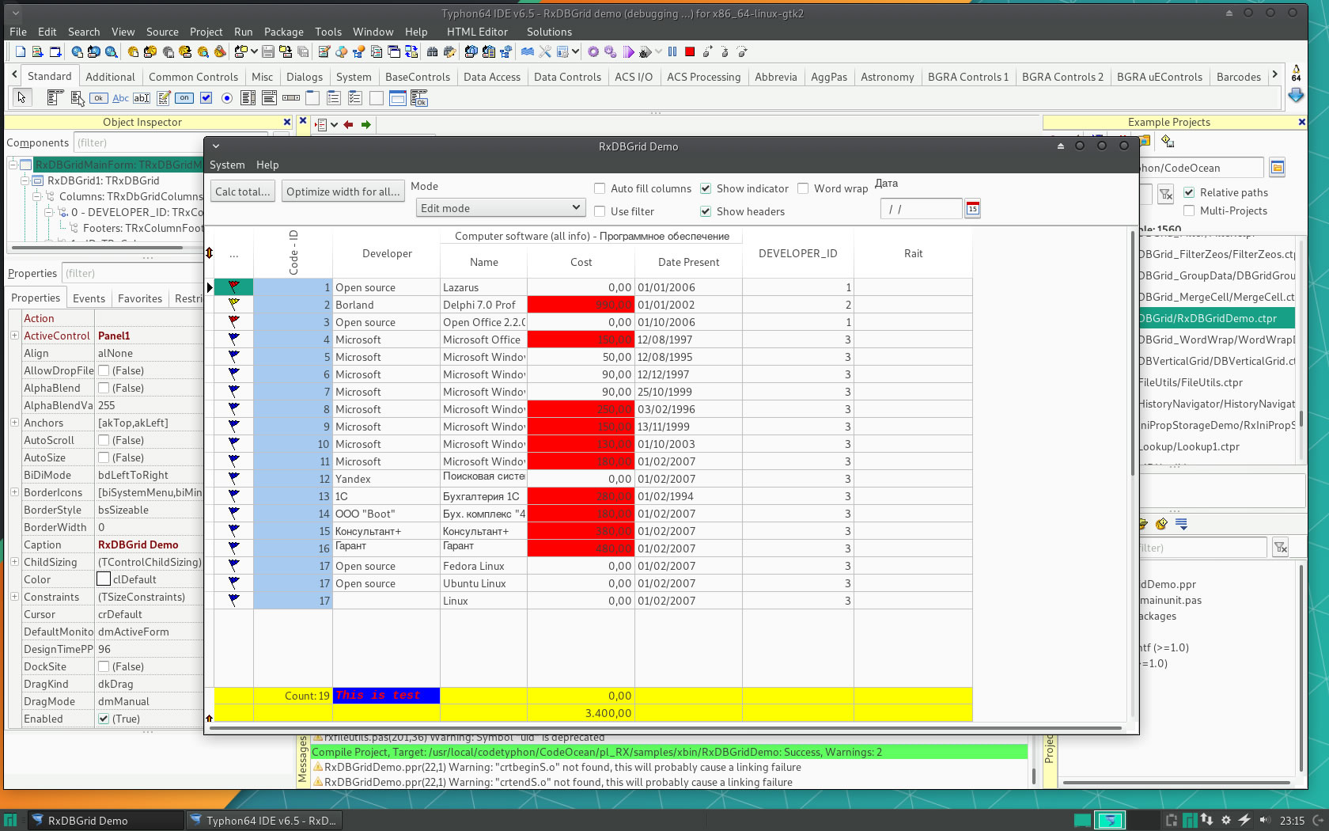Click the red Stop debugging icon
This screenshot has height=831, width=1329.
coord(690,51)
